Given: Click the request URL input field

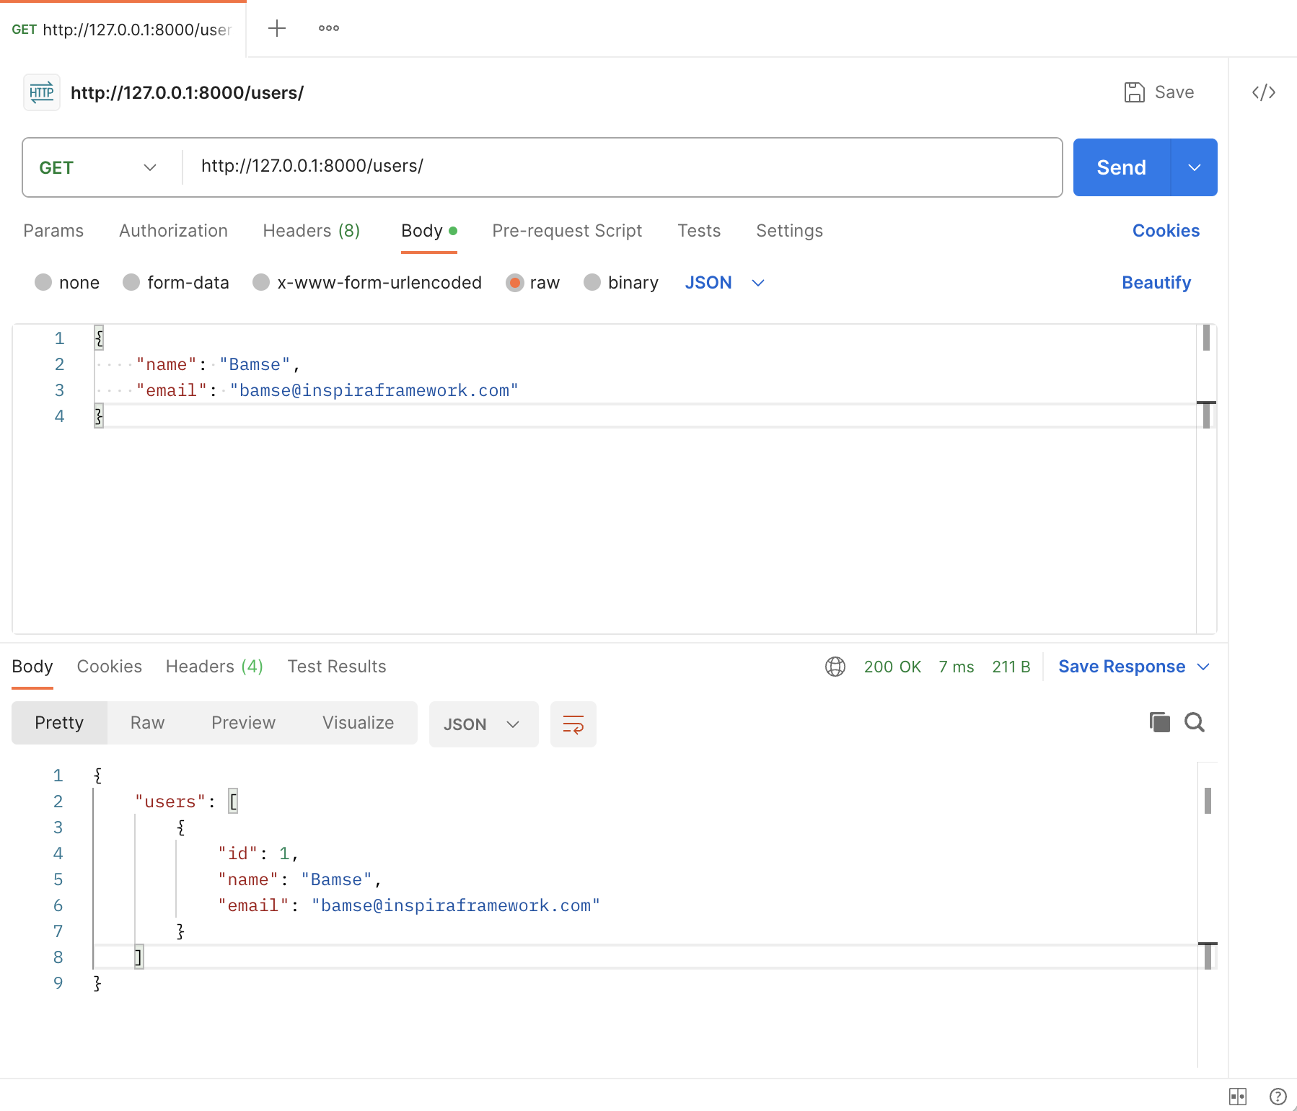Looking at the screenshot, I should tap(622, 167).
